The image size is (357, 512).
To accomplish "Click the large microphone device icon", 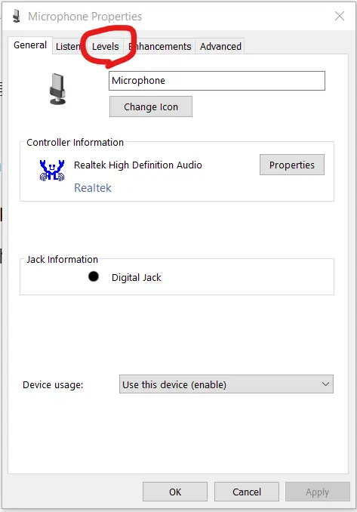I will point(58,89).
